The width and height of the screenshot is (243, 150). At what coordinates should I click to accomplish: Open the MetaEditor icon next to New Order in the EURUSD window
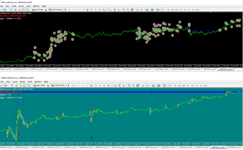(x=46, y=10)
